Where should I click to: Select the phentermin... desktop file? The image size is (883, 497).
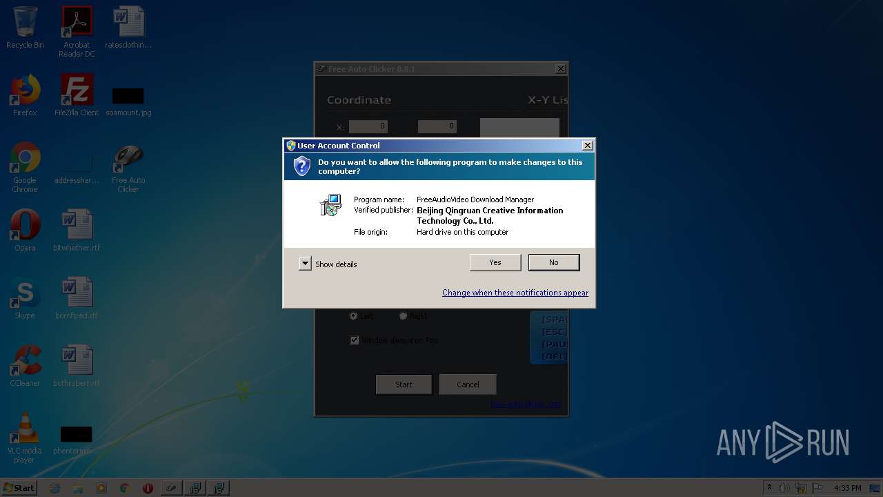pos(77,440)
